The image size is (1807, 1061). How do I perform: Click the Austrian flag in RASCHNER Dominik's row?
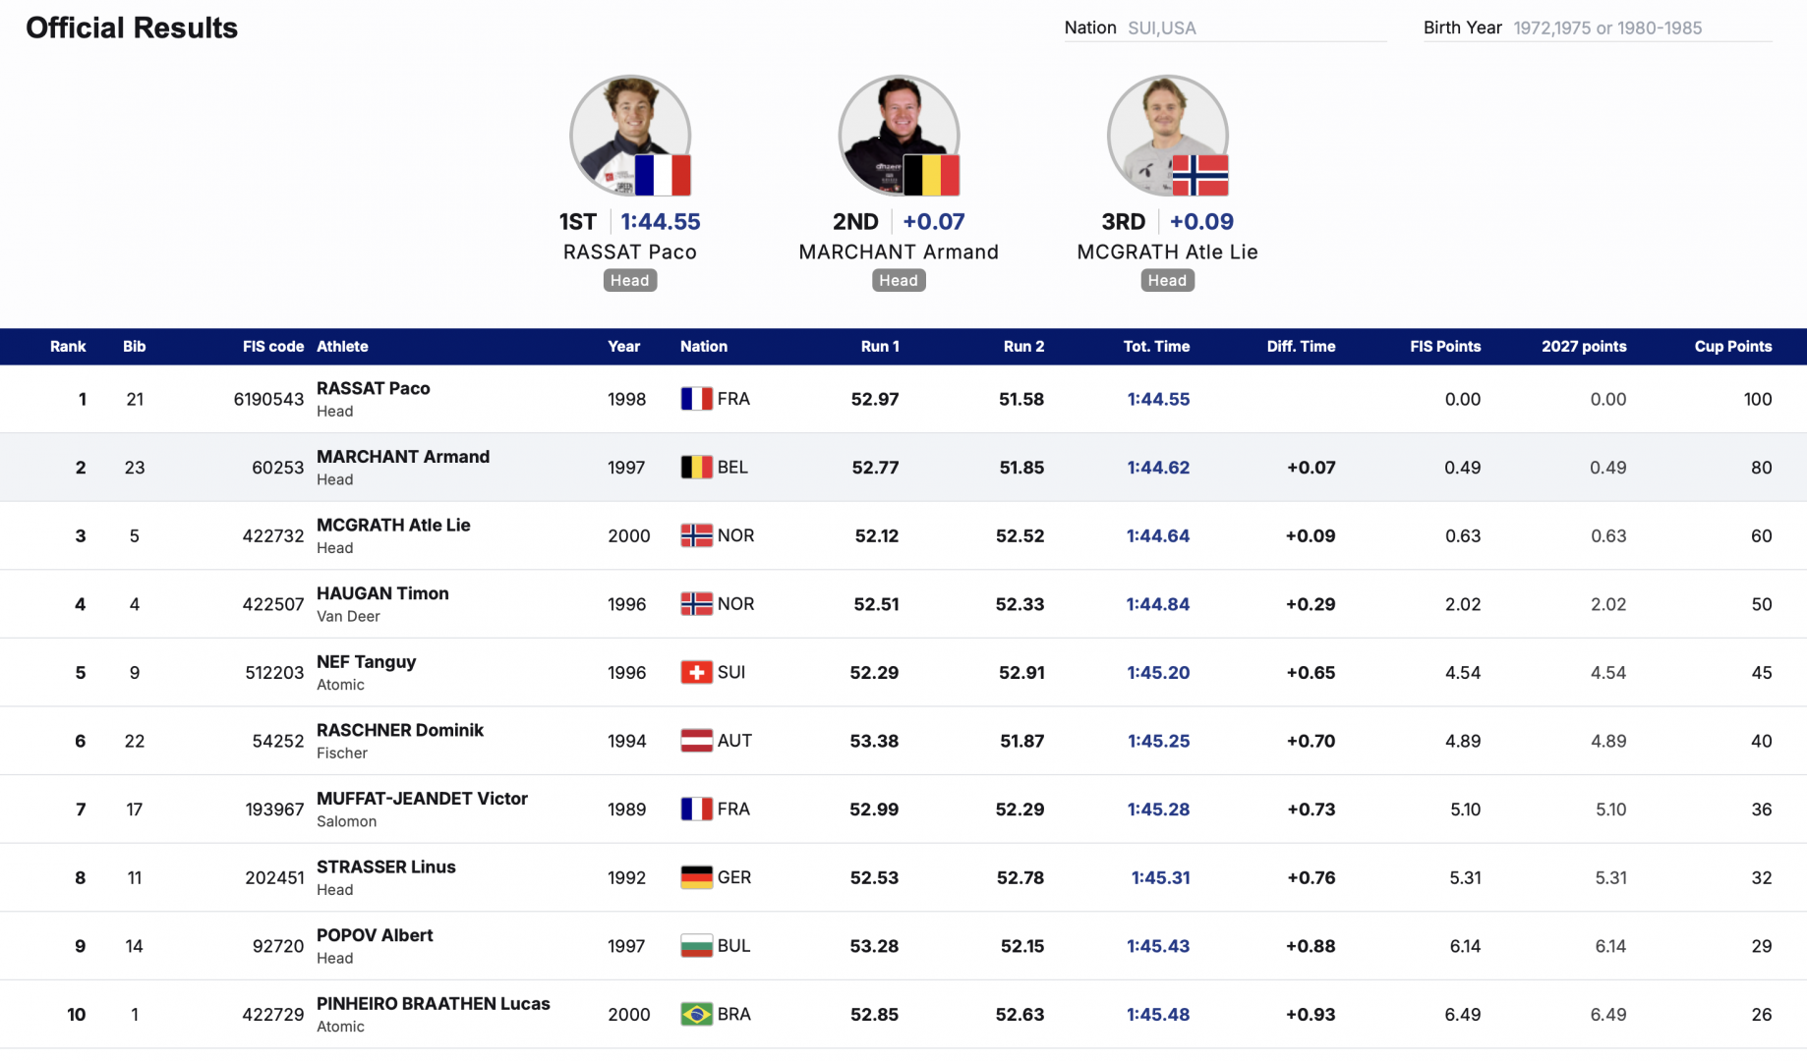tap(696, 741)
